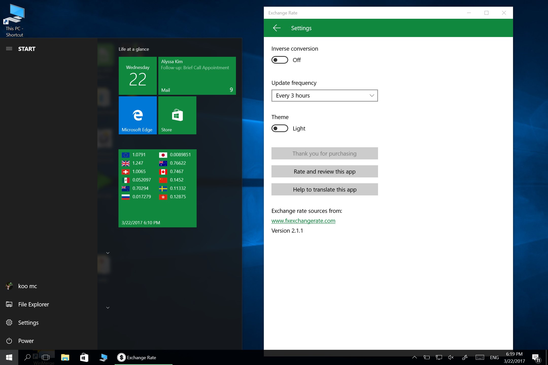Image resolution: width=548 pixels, height=365 pixels.
Task: Switch the Theme toggle from Light
Action: pyautogui.click(x=280, y=129)
